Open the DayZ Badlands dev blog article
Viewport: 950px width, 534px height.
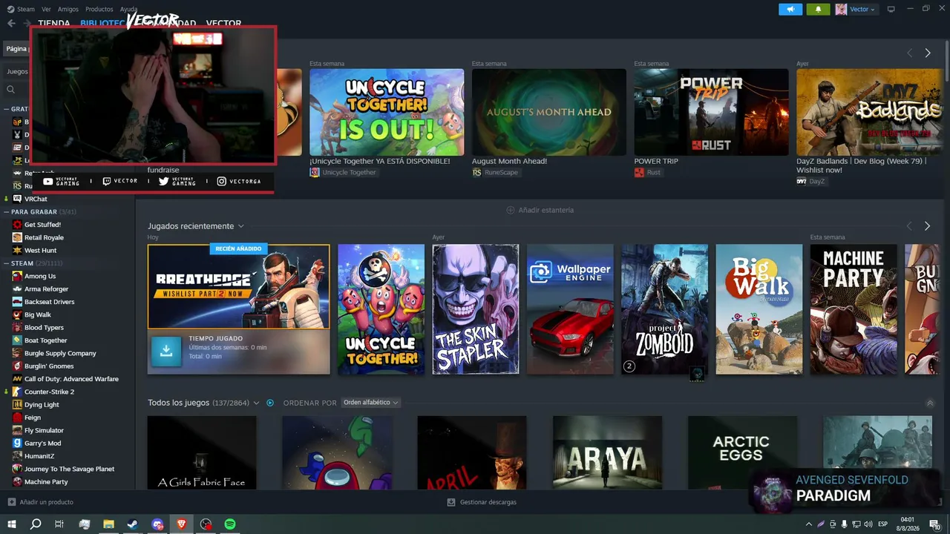click(x=870, y=112)
